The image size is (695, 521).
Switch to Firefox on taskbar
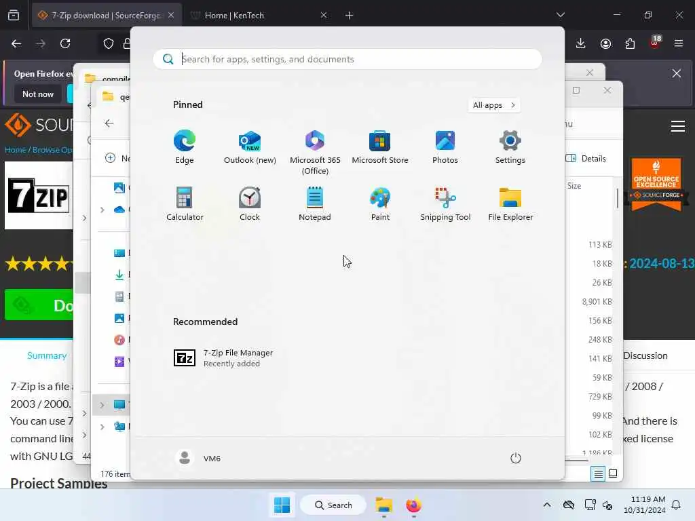click(413, 505)
